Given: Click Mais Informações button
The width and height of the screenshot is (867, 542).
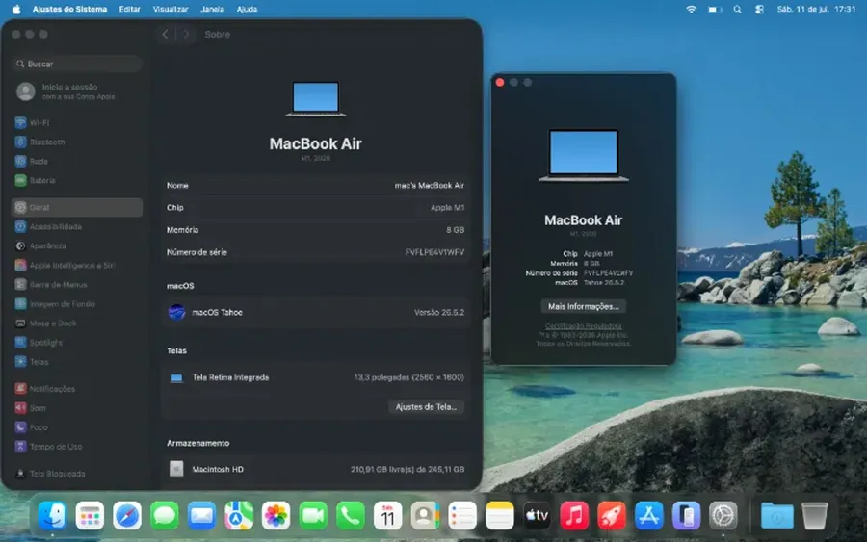Looking at the screenshot, I should pyautogui.click(x=584, y=306).
